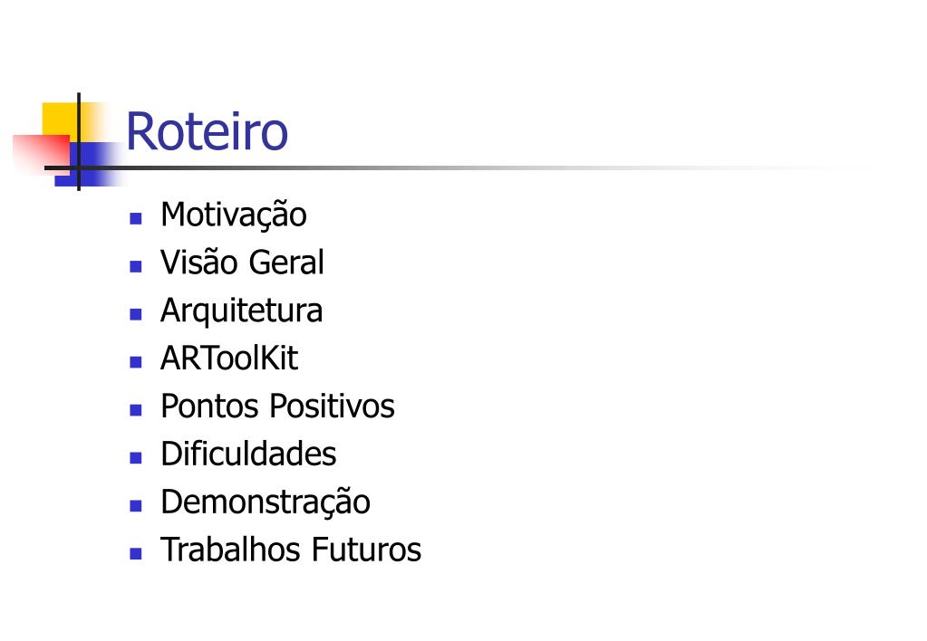Click the blue bullet beside Dificuldades
Screen dimensions: 927x641
pyautogui.click(x=136, y=458)
